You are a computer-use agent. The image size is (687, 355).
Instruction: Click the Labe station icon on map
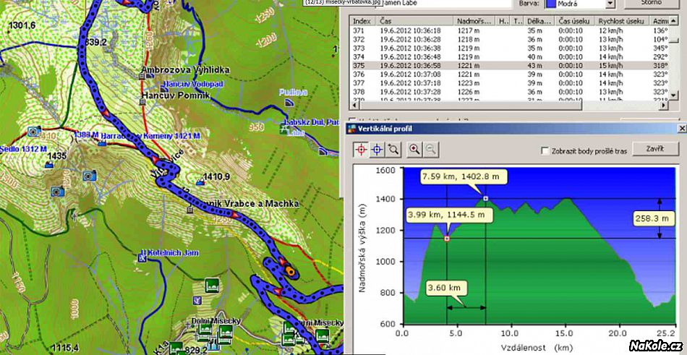284,129
